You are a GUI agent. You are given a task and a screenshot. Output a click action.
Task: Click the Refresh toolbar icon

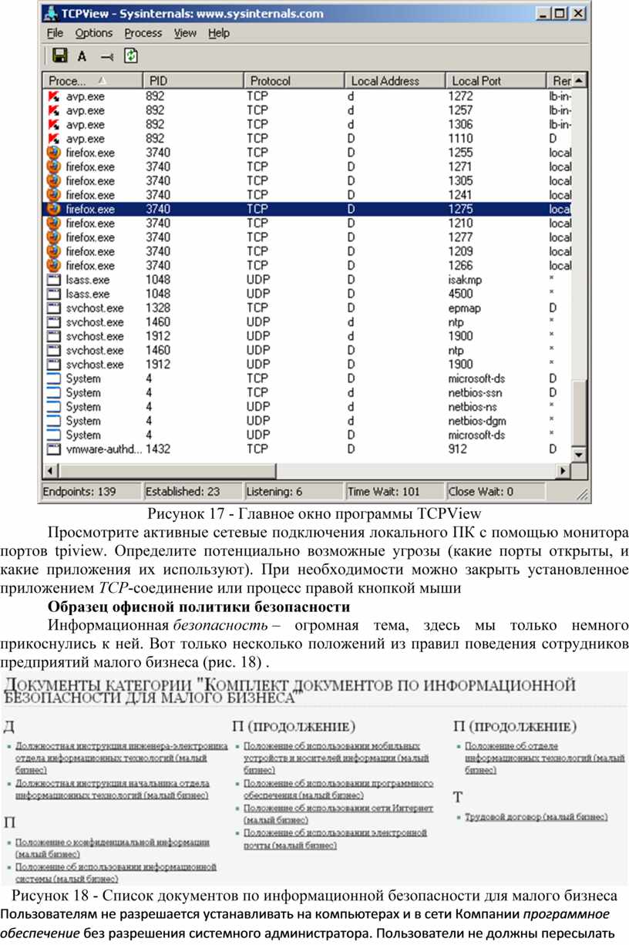coord(131,55)
